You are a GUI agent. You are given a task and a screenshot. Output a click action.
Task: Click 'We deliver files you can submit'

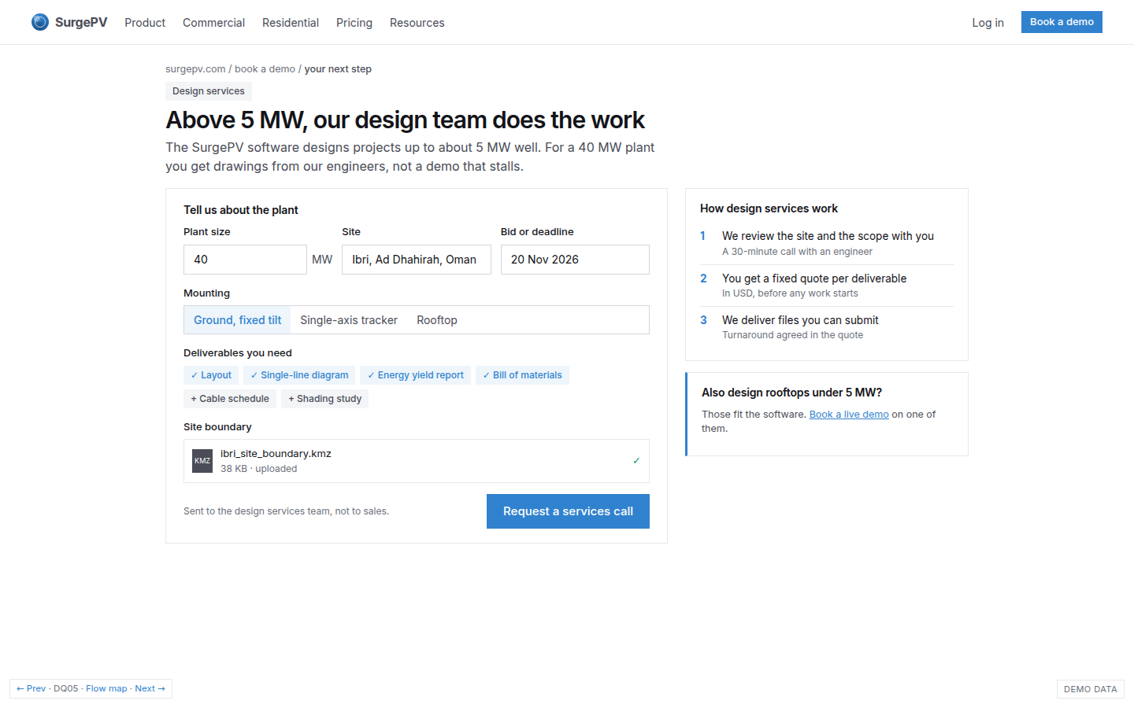(x=800, y=320)
